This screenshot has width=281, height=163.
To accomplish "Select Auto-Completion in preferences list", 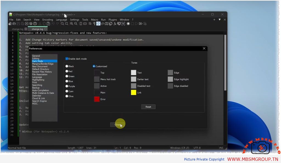I will point(41,90).
